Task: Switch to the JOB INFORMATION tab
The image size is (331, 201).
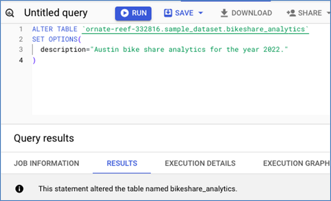Action: point(46,163)
